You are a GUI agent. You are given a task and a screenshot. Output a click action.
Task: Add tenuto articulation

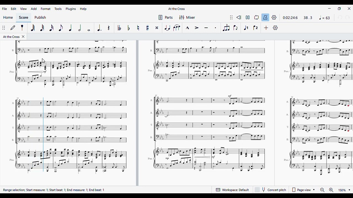(206, 28)
